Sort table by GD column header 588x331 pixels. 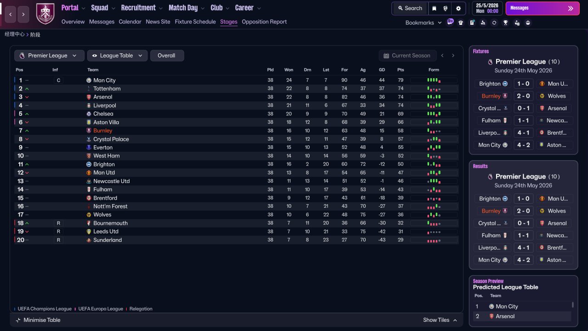(382, 70)
